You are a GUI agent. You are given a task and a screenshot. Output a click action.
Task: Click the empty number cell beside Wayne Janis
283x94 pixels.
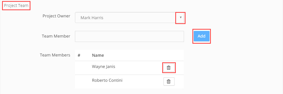click(82, 68)
